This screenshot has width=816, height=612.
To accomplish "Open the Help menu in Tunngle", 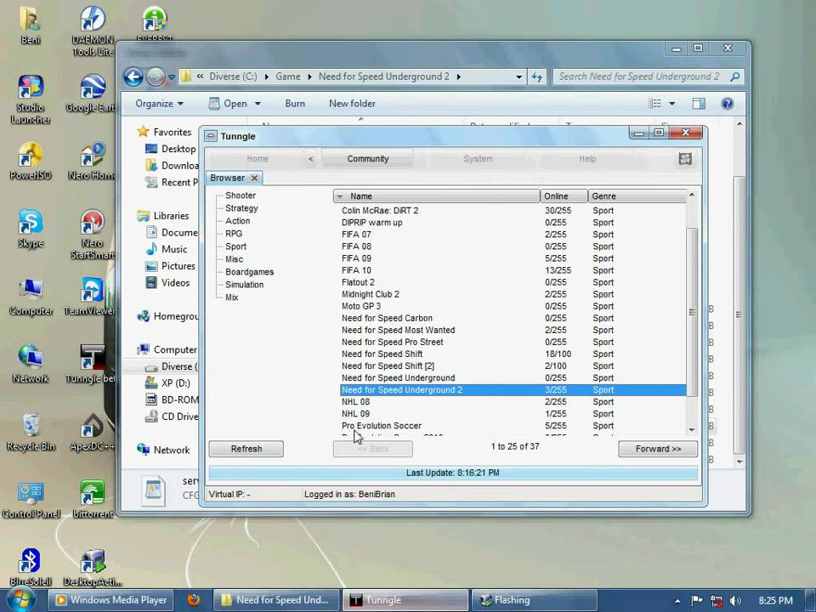I will coord(587,159).
